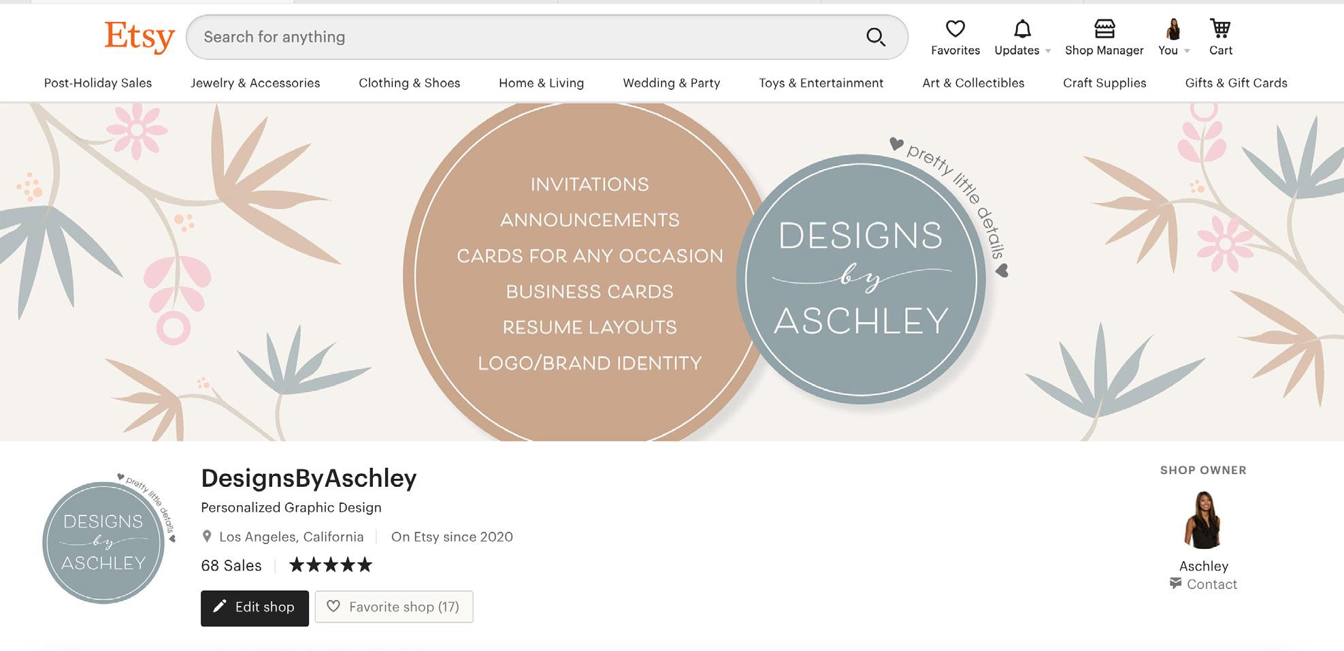Click the DesignsByAschley shop title

coord(309,478)
